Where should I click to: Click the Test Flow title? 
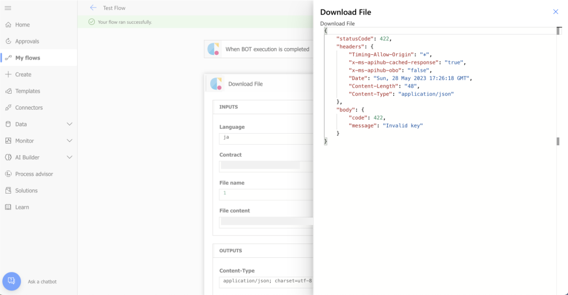point(114,8)
